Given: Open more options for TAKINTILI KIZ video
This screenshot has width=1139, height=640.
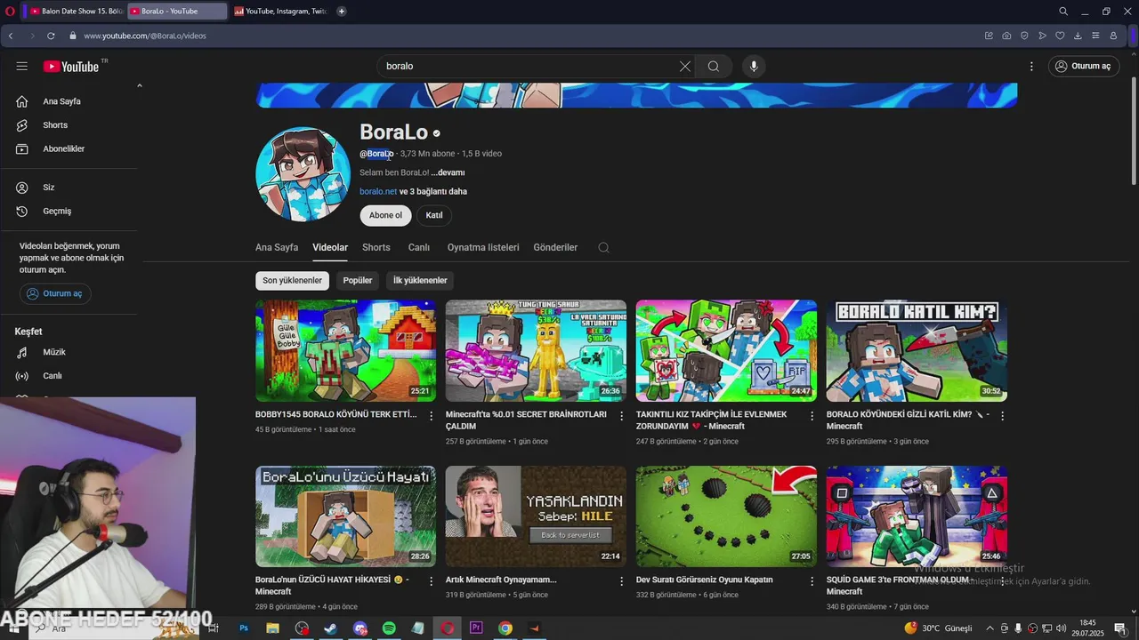Looking at the screenshot, I should coord(812,416).
